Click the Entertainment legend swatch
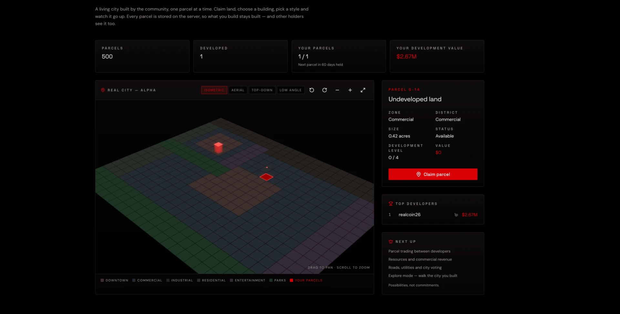620x314 pixels. tap(232, 280)
